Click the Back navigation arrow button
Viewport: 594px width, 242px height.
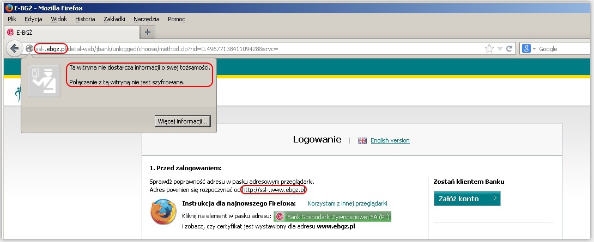[14, 49]
